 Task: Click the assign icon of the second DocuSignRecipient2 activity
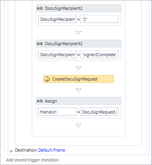[x=40, y=44]
